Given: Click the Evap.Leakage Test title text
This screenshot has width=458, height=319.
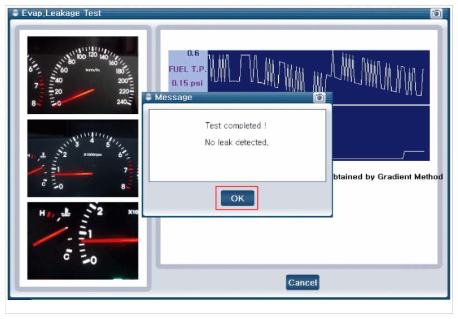Looking at the screenshot, I should (x=61, y=13).
